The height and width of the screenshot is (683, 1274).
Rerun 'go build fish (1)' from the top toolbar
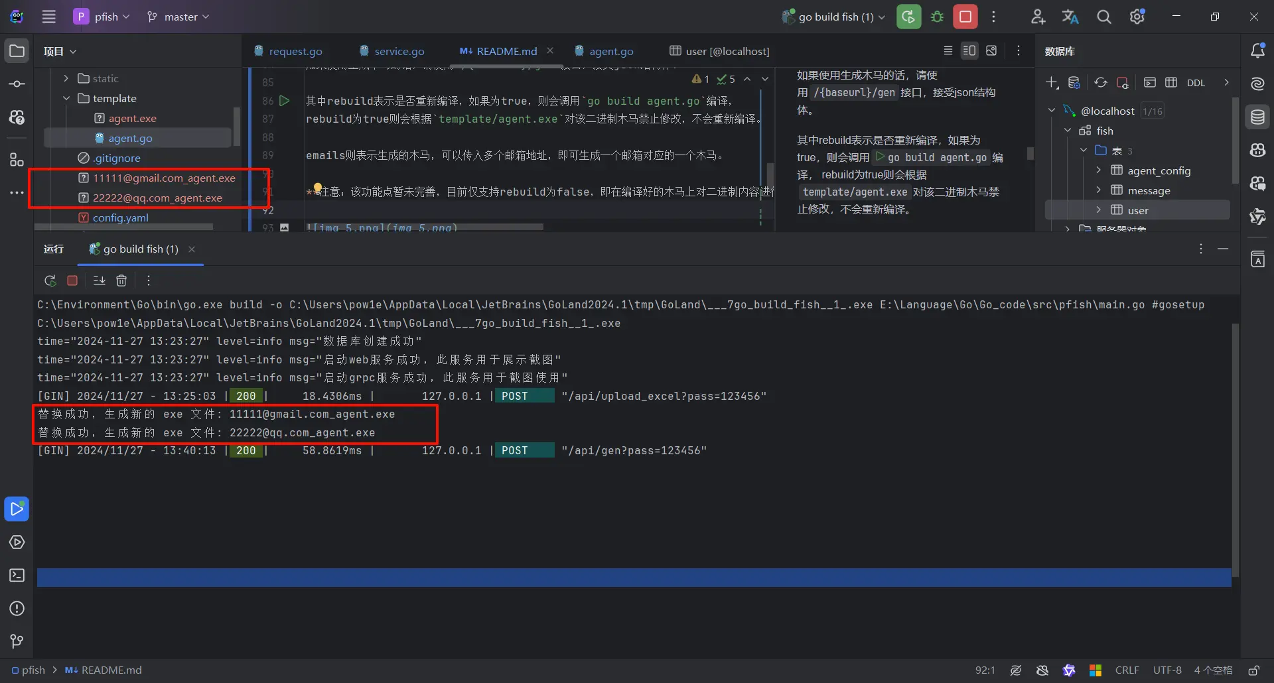[908, 17]
